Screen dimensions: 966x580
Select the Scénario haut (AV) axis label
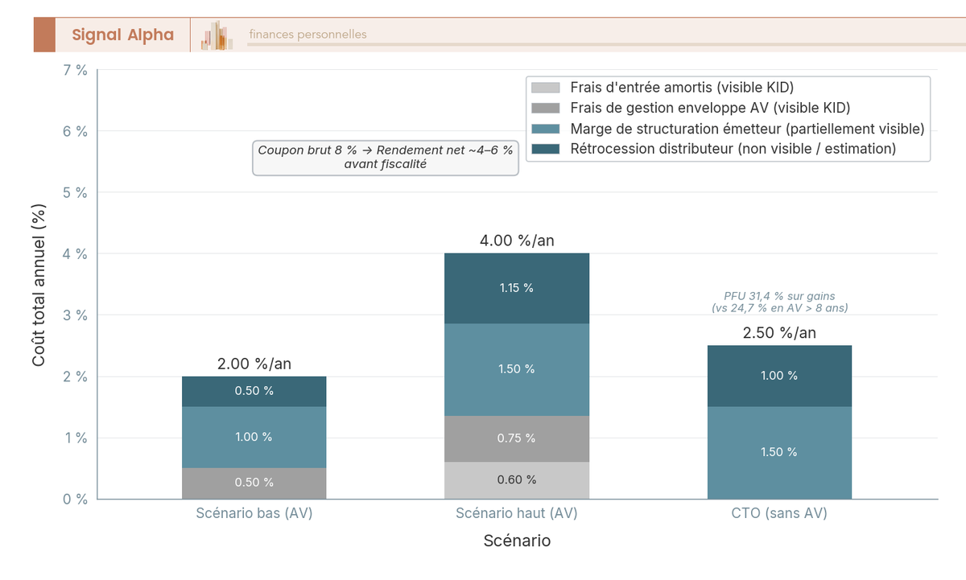point(516,512)
